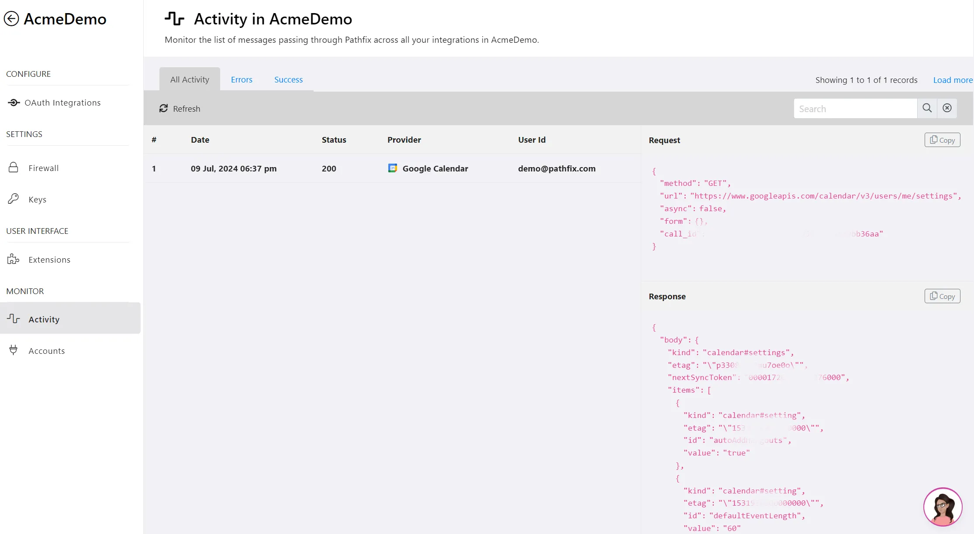Switch to the Errors tab
Screen dimensions: 974x534
pos(242,79)
